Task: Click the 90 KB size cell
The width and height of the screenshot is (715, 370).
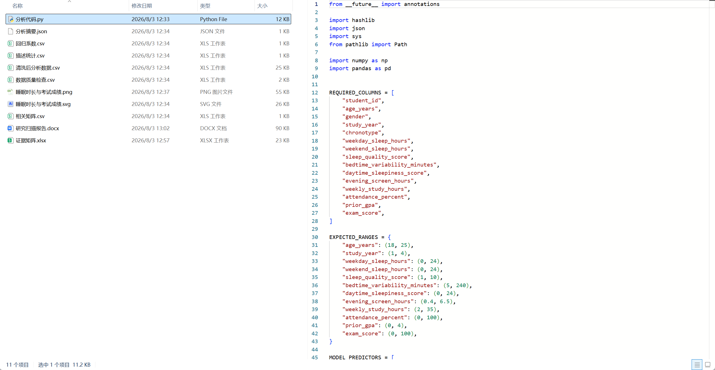Action: tap(282, 128)
